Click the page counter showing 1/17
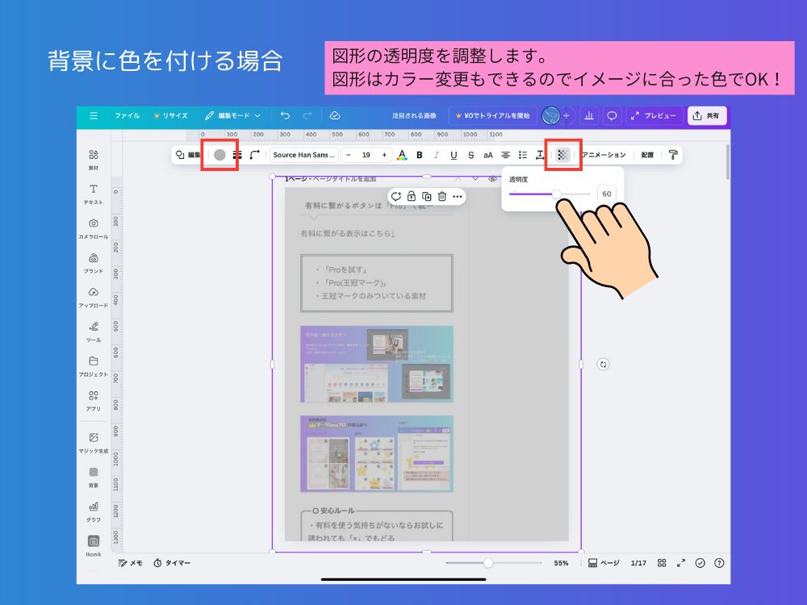 [638, 563]
